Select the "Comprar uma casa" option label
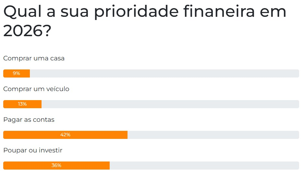Image resolution: width=304 pixels, height=177 pixels. pyautogui.click(x=34, y=58)
